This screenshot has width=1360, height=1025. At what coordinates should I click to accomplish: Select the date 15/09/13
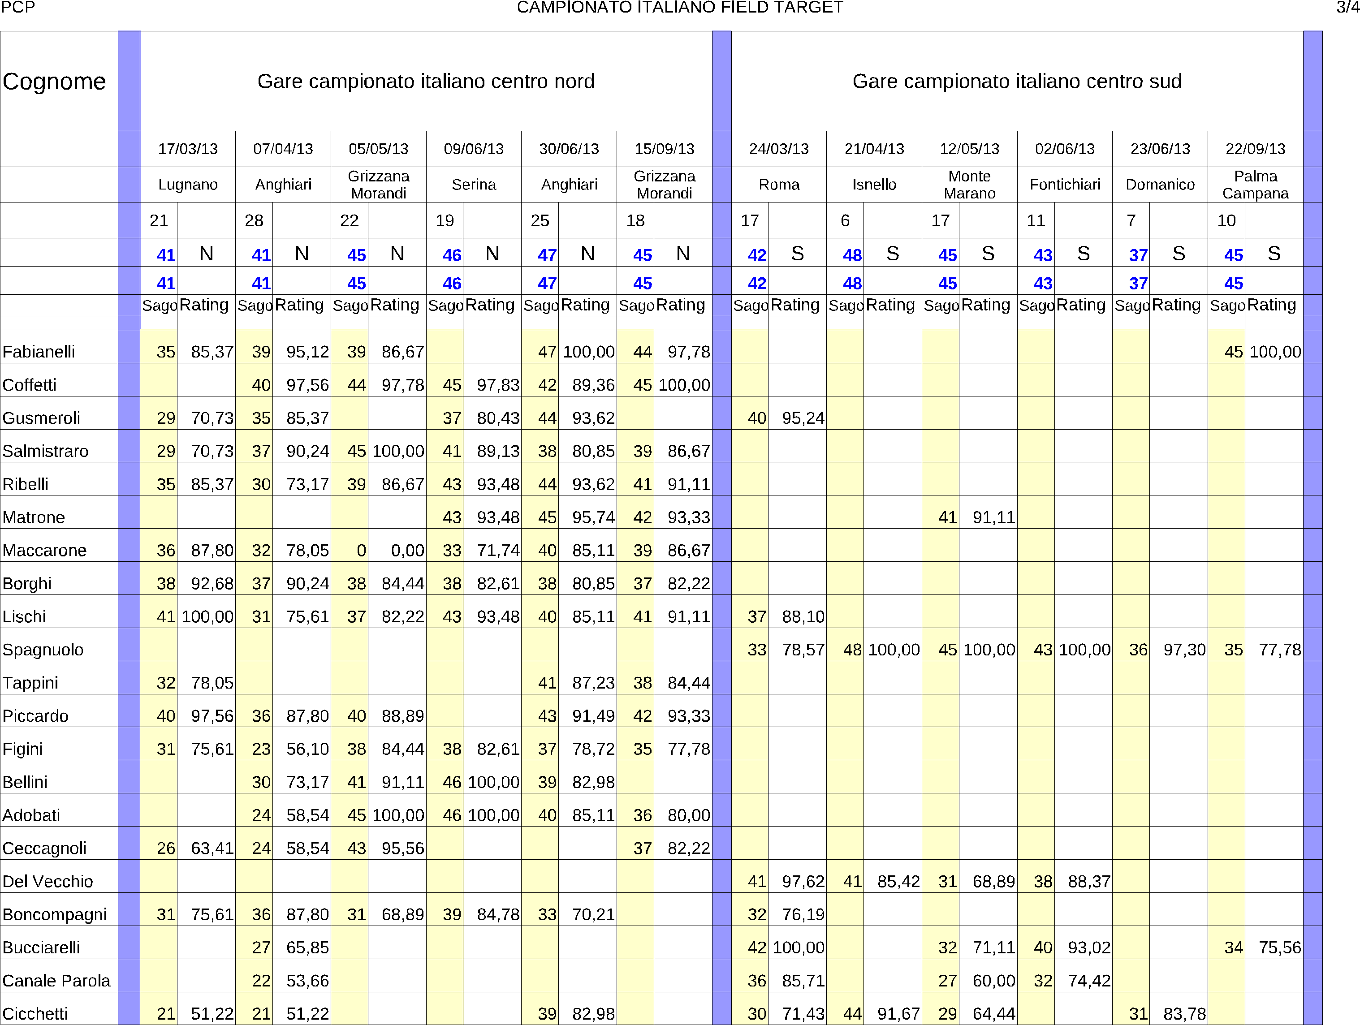(664, 149)
